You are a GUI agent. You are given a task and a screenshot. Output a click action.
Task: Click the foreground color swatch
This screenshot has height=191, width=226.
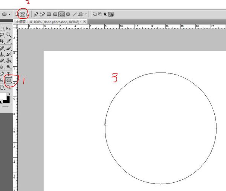(3, 96)
